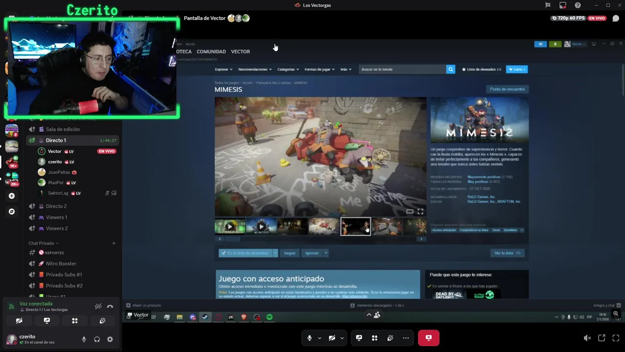This screenshot has width=625, height=352.
Task: Open soundboard in the voice panel
Action: point(103,321)
